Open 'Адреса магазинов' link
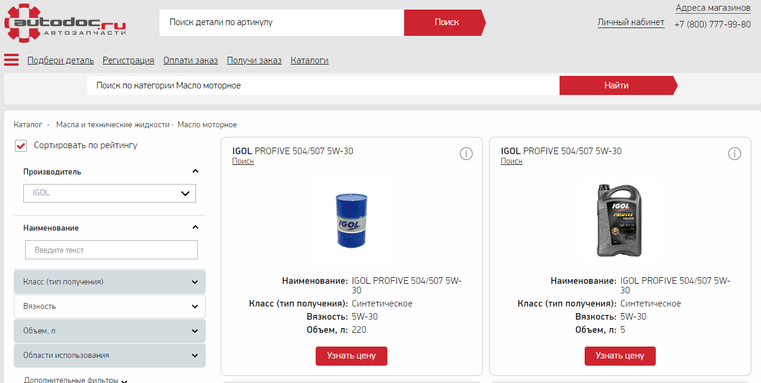 (x=713, y=8)
